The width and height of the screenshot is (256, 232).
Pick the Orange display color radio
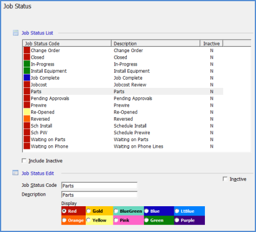(x=64, y=220)
